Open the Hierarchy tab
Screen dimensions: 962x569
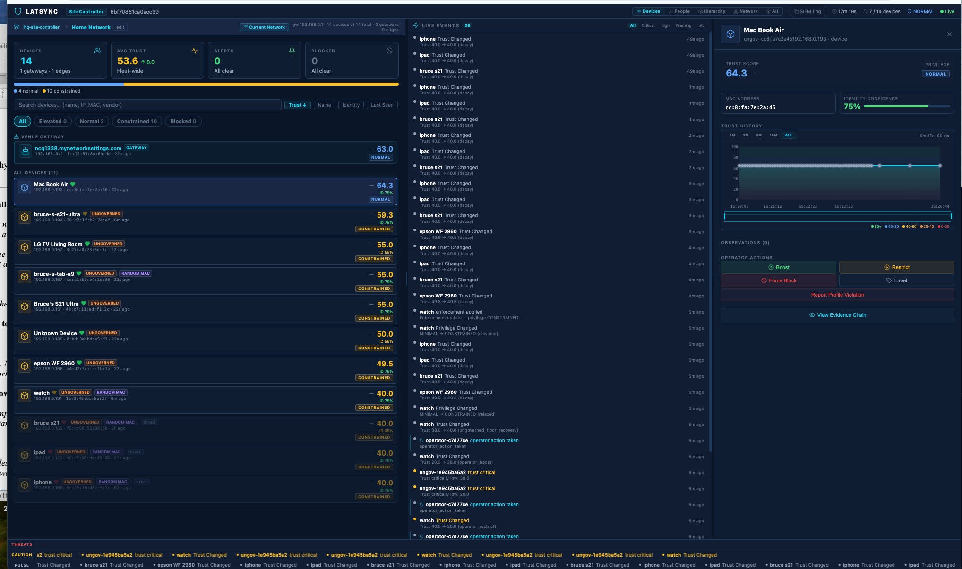tap(712, 11)
